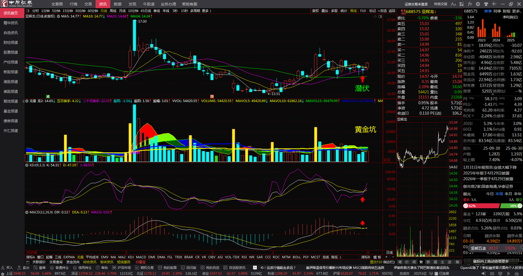Open 我的版面 in bottom bar

pyautogui.click(x=168, y=267)
